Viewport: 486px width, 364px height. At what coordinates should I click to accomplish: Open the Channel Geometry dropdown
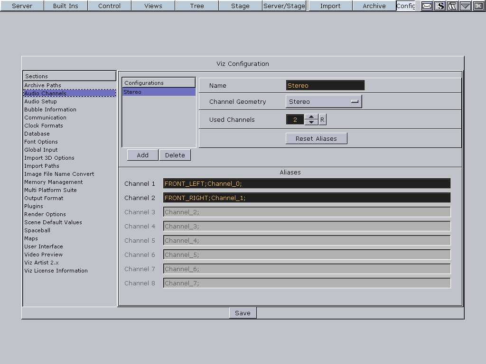point(324,101)
